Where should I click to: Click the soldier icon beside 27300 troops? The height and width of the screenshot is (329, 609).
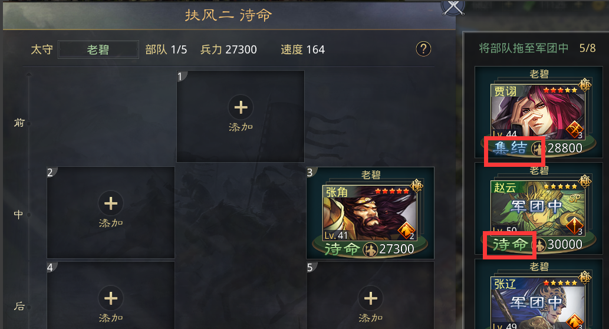pyautogui.click(x=370, y=249)
